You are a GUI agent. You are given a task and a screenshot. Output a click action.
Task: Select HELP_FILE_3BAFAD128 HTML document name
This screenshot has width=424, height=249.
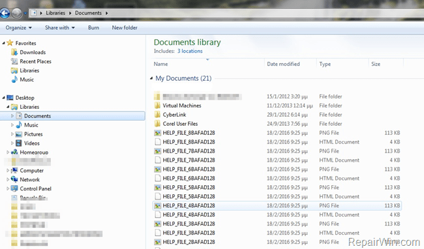click(189, 233)
